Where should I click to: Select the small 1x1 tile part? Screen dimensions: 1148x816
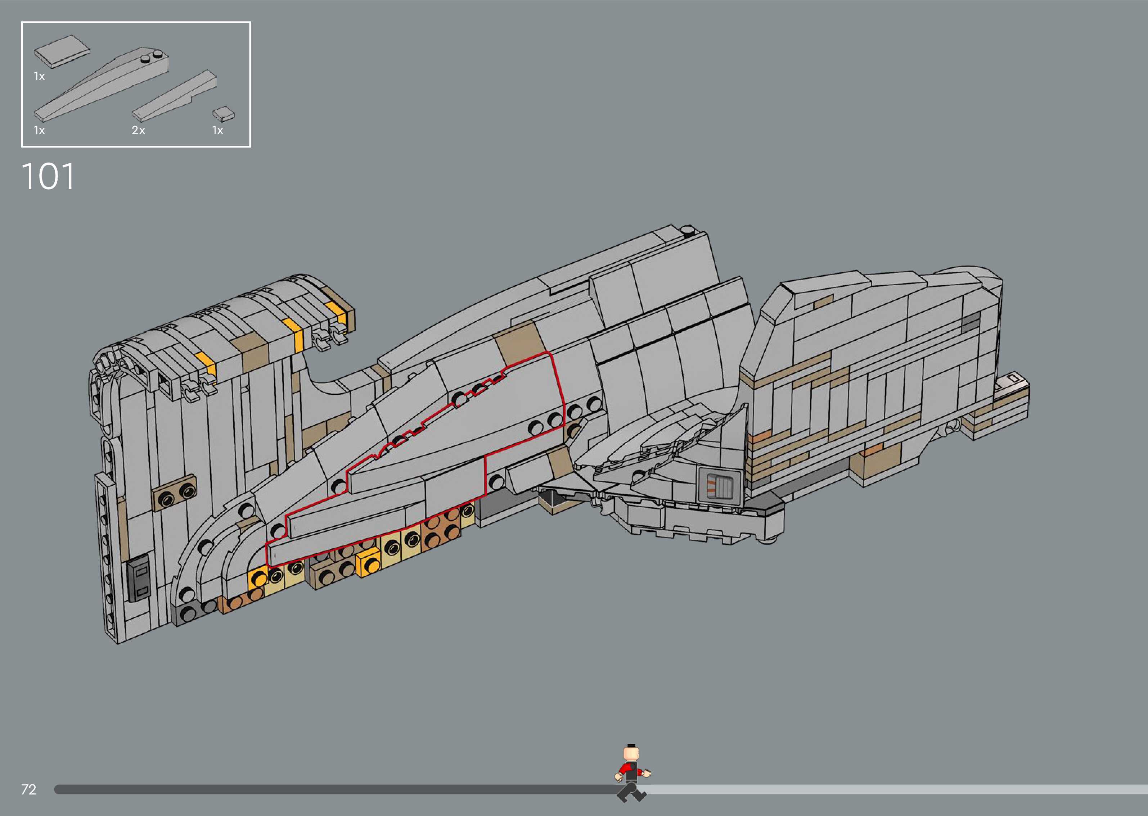(x=223, y=114)
